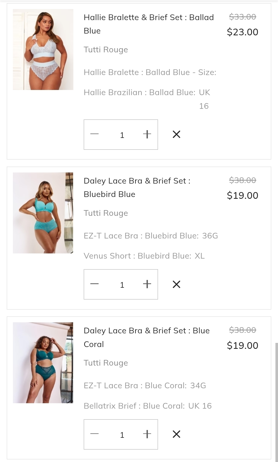Screen dimensions: 278x462
Task: Click quantity field for Bluebird Blue set
Action: click(122, 285)
